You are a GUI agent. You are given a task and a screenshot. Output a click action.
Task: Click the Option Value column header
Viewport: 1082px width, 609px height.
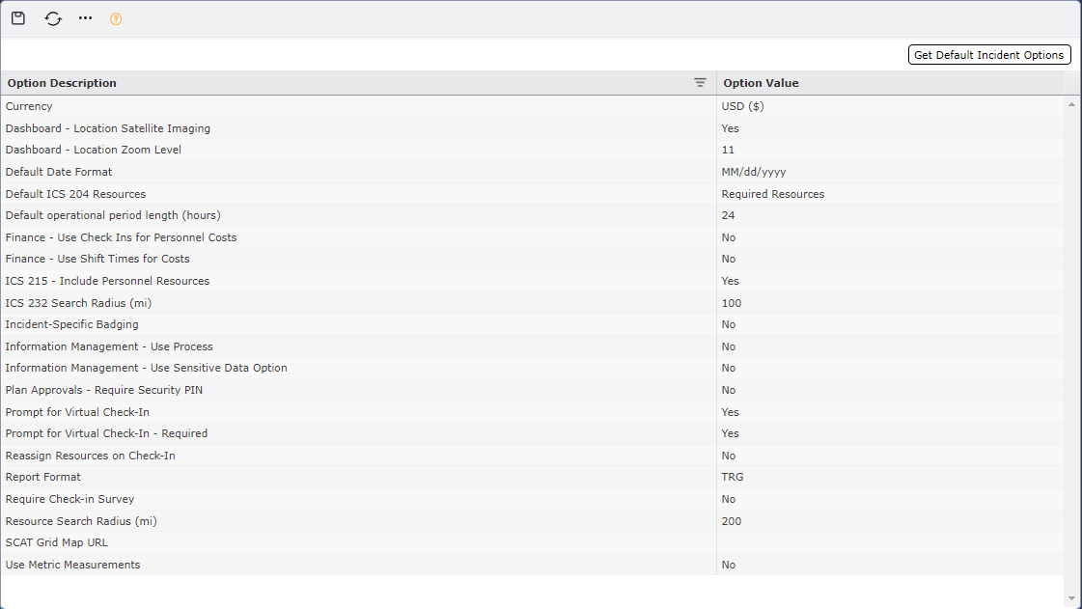(761, 82)
